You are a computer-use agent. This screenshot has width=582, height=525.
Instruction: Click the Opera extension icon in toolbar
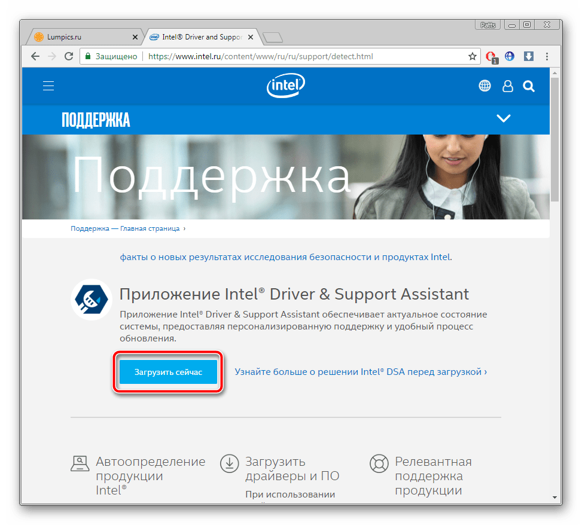[x=492, y=56]
